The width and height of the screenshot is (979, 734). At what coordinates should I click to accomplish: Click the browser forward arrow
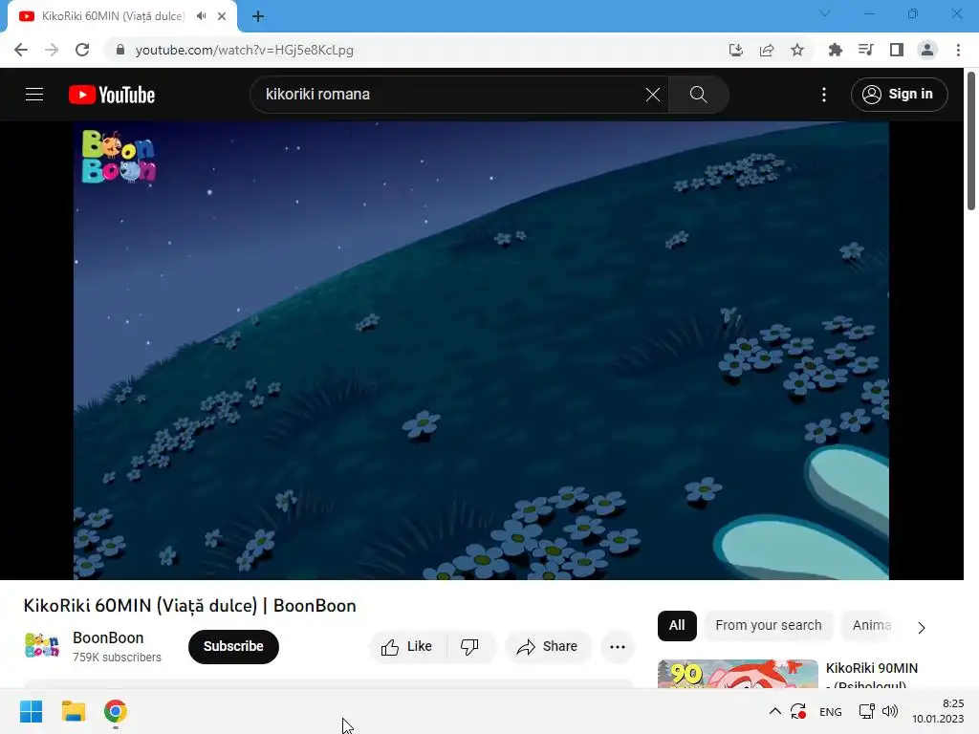52,50
